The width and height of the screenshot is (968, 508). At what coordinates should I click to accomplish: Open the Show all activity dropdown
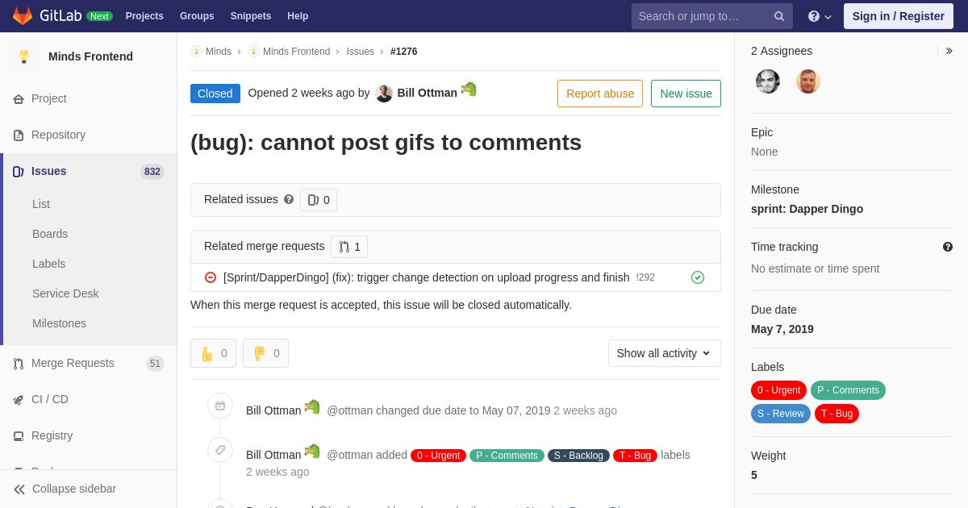click(665, 353)
